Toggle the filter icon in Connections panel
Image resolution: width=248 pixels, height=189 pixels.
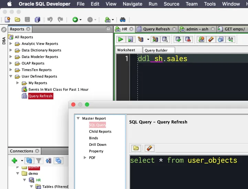pyautogui.click(x=39, y=161)
